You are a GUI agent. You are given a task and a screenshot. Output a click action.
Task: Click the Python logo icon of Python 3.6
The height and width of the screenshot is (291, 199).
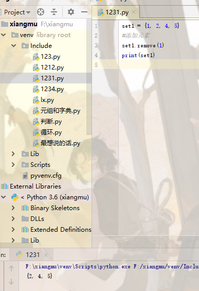(x=15, y=197)
